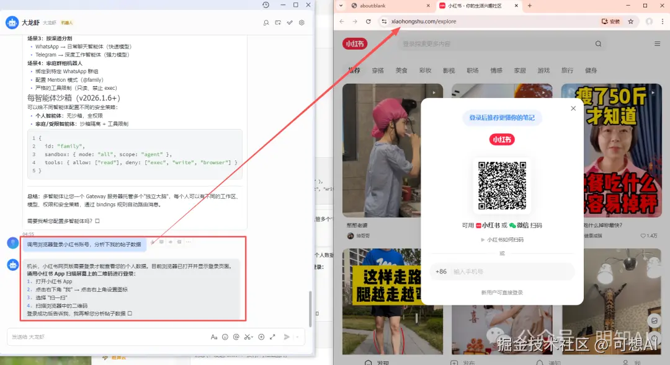The height and width of the screenshot is (365, 670).
Task: Click the attachment plus icon in message bar
Action: [x=261, y=336]
